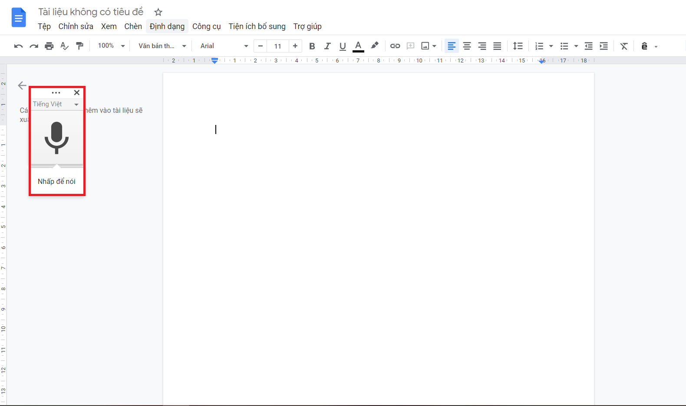
Task: Click the back arrow in outline panel
Action: click(22, 85)
